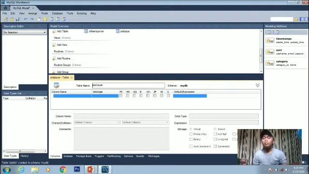This screenshot has height=174, width=309.
Task: Open the Database menu
Action: pyautogui.click(x=57, y=14)
